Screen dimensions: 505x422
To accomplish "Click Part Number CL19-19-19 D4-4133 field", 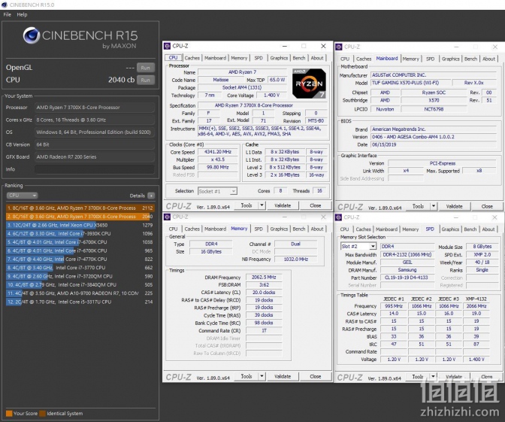I will 407,278.
